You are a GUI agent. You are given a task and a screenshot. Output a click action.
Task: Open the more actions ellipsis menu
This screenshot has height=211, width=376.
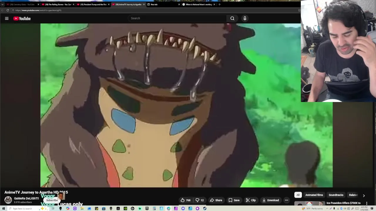pos(286,200)
